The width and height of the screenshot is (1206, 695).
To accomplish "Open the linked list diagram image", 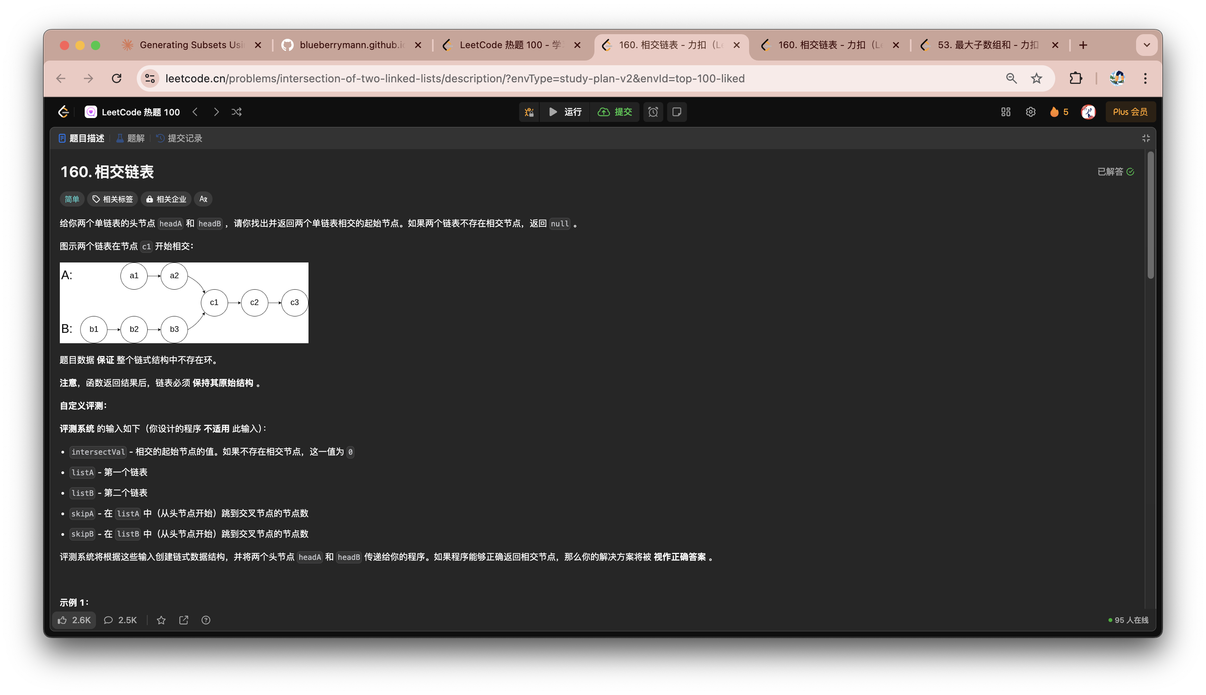I will coord(184,302).
